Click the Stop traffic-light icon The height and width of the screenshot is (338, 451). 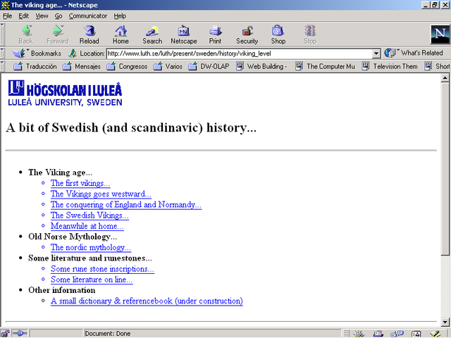(310, 35)
